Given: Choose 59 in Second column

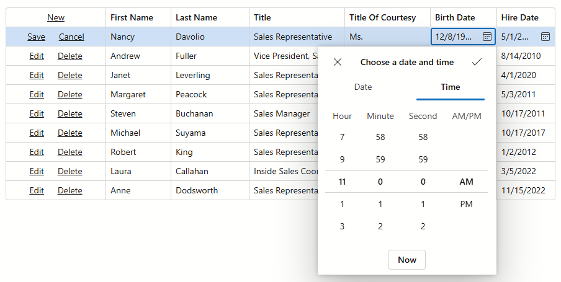Looking at the screenshot, I should point(423,159).
